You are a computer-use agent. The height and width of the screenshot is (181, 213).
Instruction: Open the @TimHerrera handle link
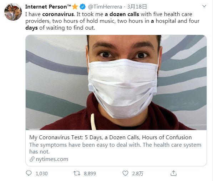coord(105,7)
